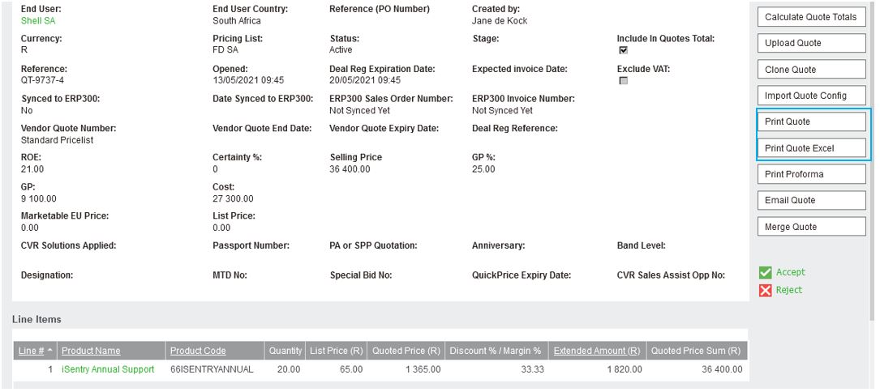Click the Print Proforma button
Screen dimensions: 880x392
point(810,174)
